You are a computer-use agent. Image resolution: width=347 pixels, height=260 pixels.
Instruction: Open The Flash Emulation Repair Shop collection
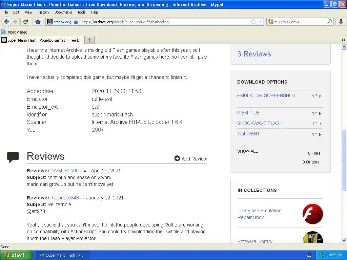point(259,214)
